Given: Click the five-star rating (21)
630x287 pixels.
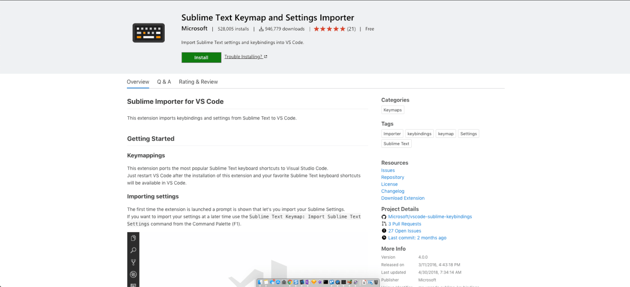Looking at the screenshot, I should pos(334,29).
